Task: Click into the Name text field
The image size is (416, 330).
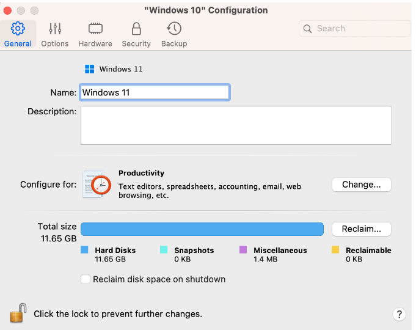Action: coord(155,93)
